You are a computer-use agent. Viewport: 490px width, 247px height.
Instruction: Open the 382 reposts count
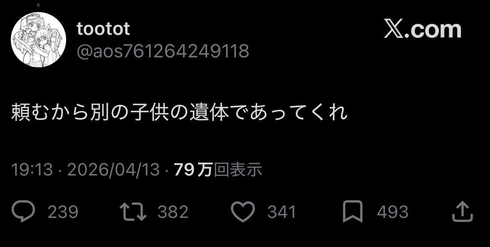click(173, 212)
